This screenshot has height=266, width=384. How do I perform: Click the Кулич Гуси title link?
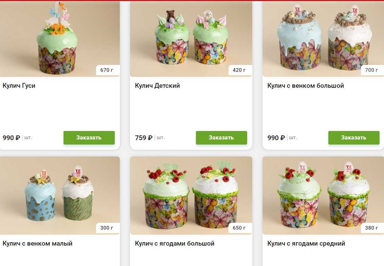point(19,86)
